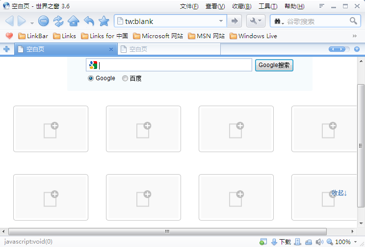
Task: Click the computer proxy status bar icon
Action: [297, 242]
